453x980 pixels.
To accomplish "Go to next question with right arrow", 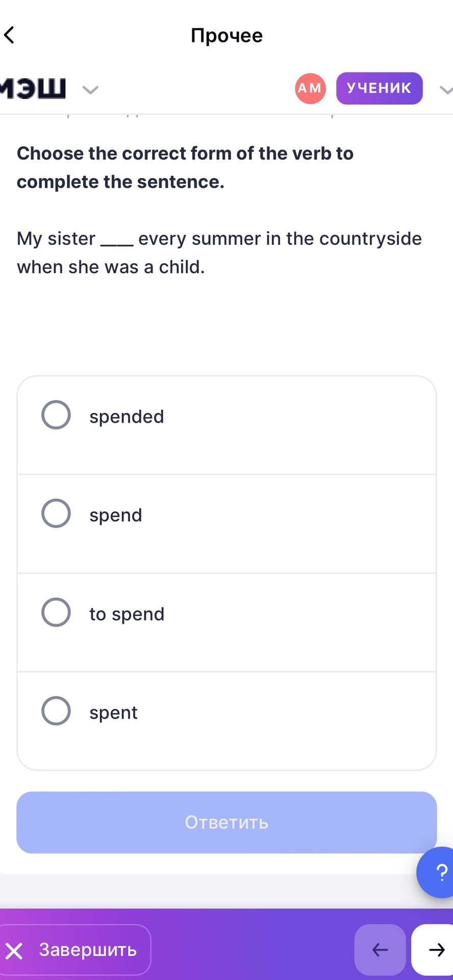I will click(x=433, y=950).
